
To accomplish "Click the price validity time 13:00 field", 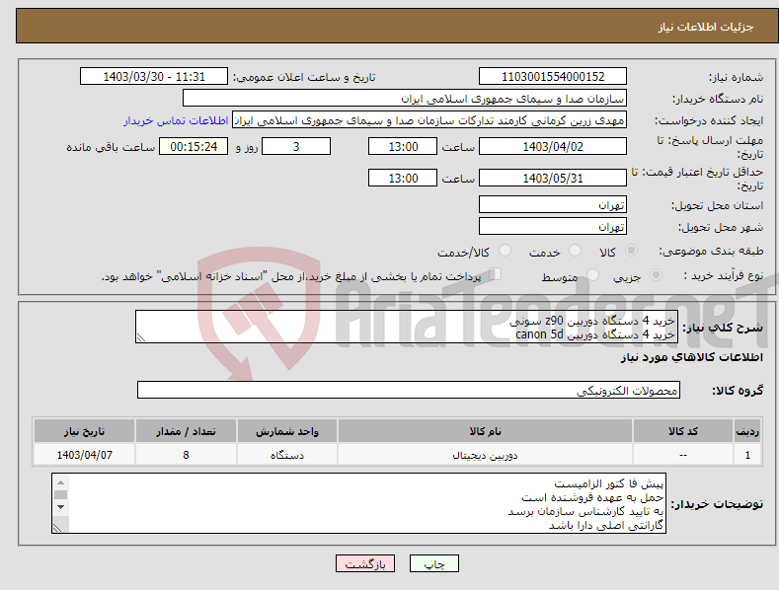I will tap(403, 178).
